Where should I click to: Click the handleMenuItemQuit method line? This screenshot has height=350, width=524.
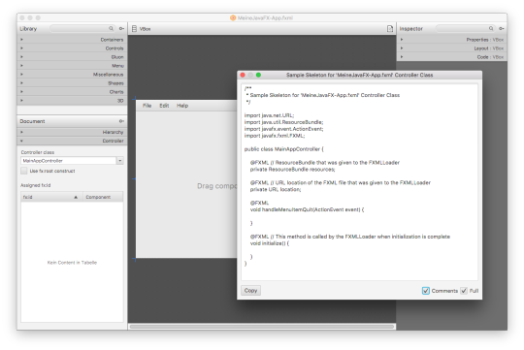tap(307, 209)
